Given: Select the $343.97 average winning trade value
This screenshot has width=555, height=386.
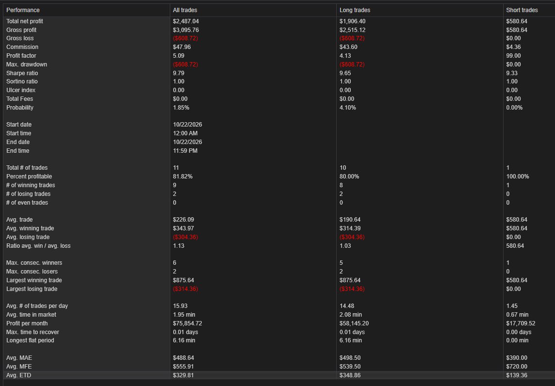Looking at the screenshot, I should pyautogui.click(x=183, y=228).
